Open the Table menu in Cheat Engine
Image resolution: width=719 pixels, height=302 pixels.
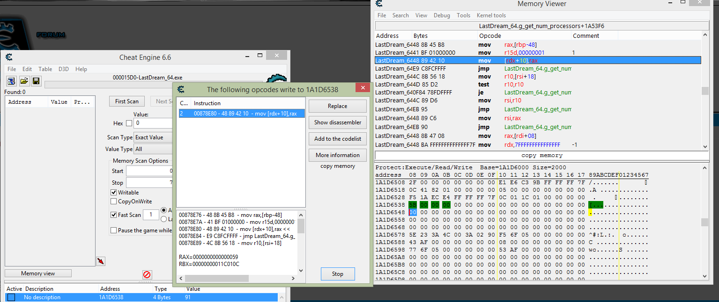45,69
